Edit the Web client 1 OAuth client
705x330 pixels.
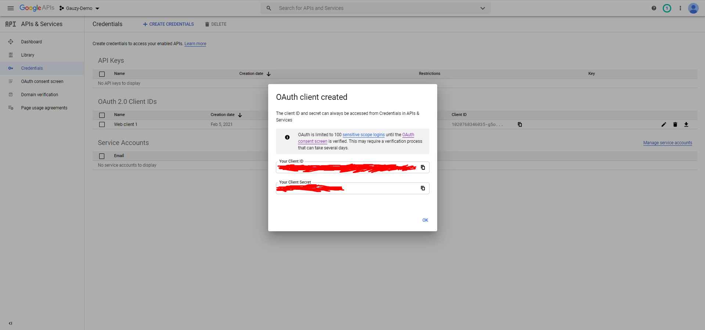tap(664, 124)
